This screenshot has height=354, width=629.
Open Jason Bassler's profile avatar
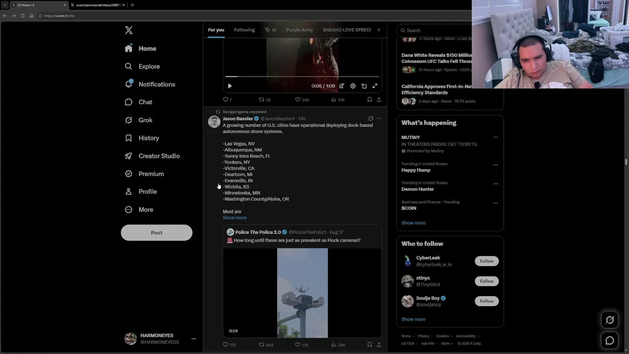click(x=214, y=121)
